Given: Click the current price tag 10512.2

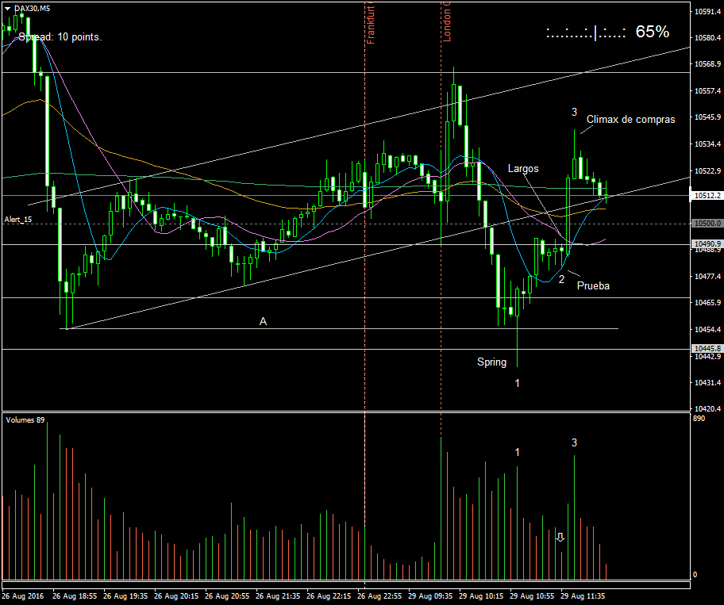Looking at the screenshot, I should coord(706,195).
